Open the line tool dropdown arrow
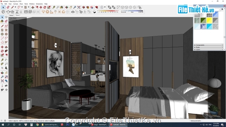Image resolution: width=226 pixels, height=127 pixels. (15, 7)
